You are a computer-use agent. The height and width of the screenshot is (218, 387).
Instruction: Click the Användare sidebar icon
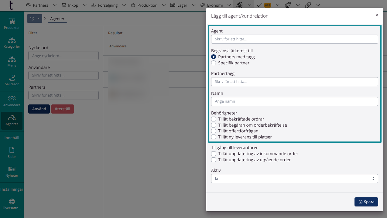tap(12, 101)
